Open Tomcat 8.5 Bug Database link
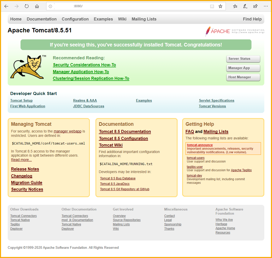 118,178
